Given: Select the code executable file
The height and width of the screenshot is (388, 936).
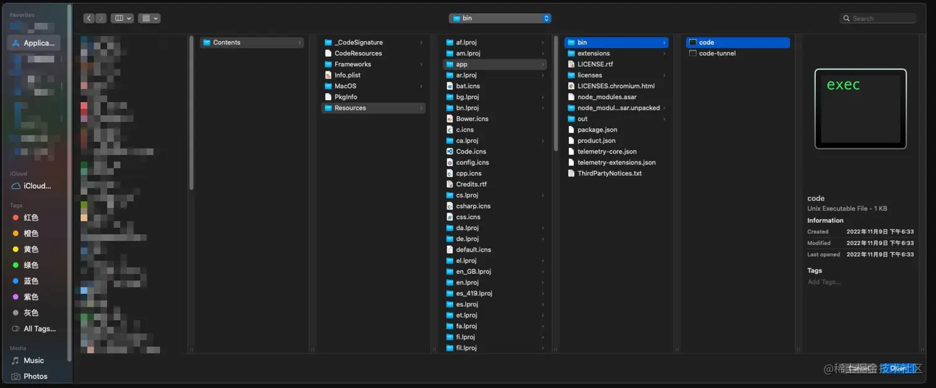Looking at the screenshot, I should (x=738, y=43).
